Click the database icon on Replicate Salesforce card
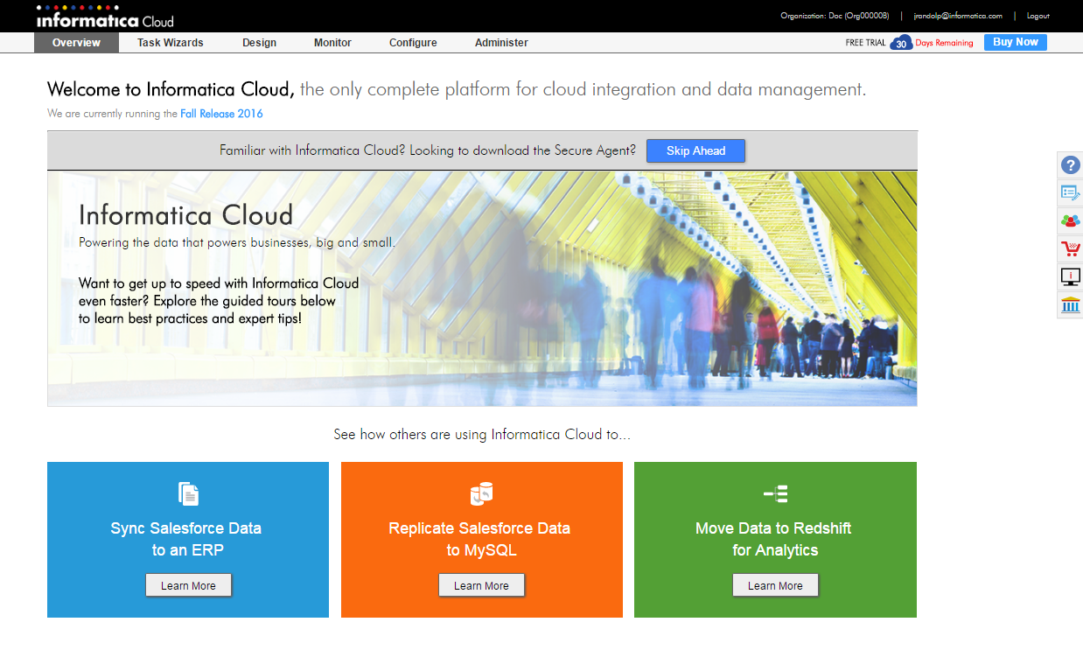1083x650 pixels. (x=481, y=494)
